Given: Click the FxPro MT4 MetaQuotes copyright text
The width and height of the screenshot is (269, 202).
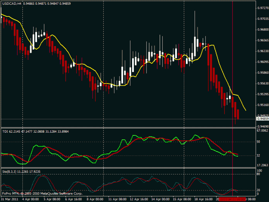Looking at the screenshot, I should [x=42, y=193].
